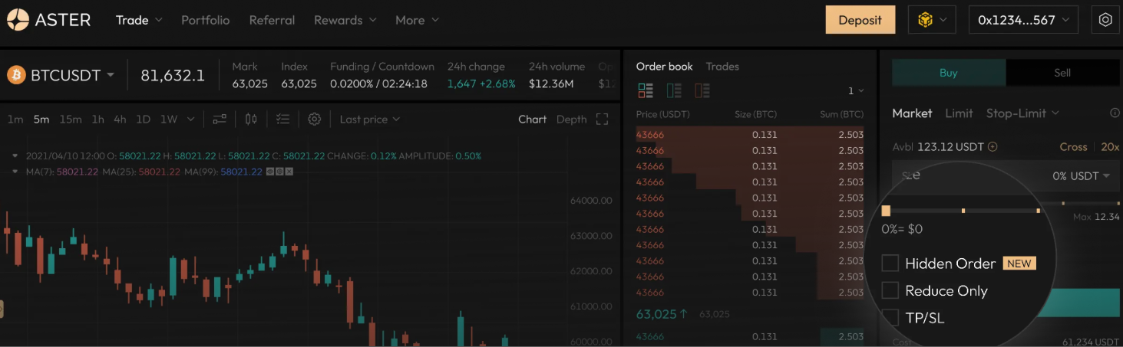Click the order size percentage slider handle

(886, 210)
